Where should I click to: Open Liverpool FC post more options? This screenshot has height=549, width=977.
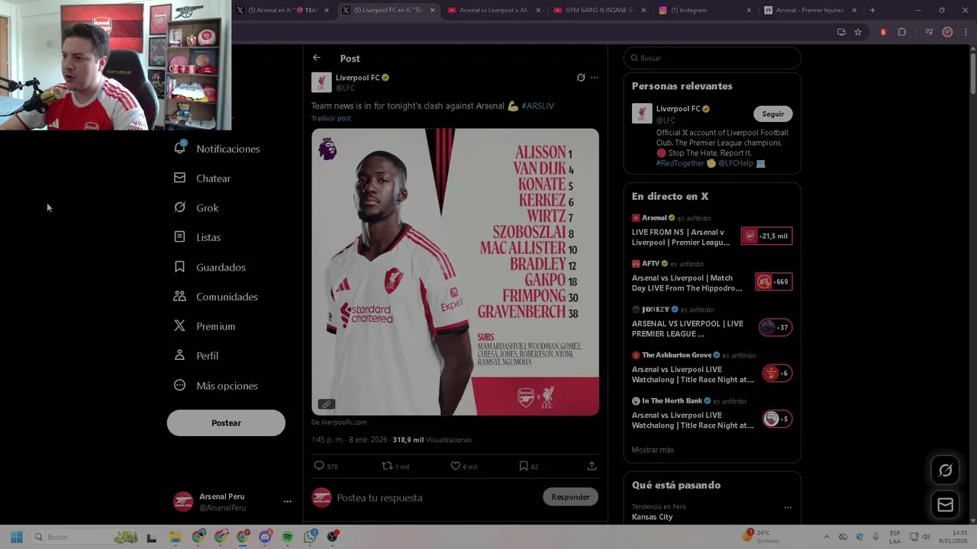click(x=595, y=78)
